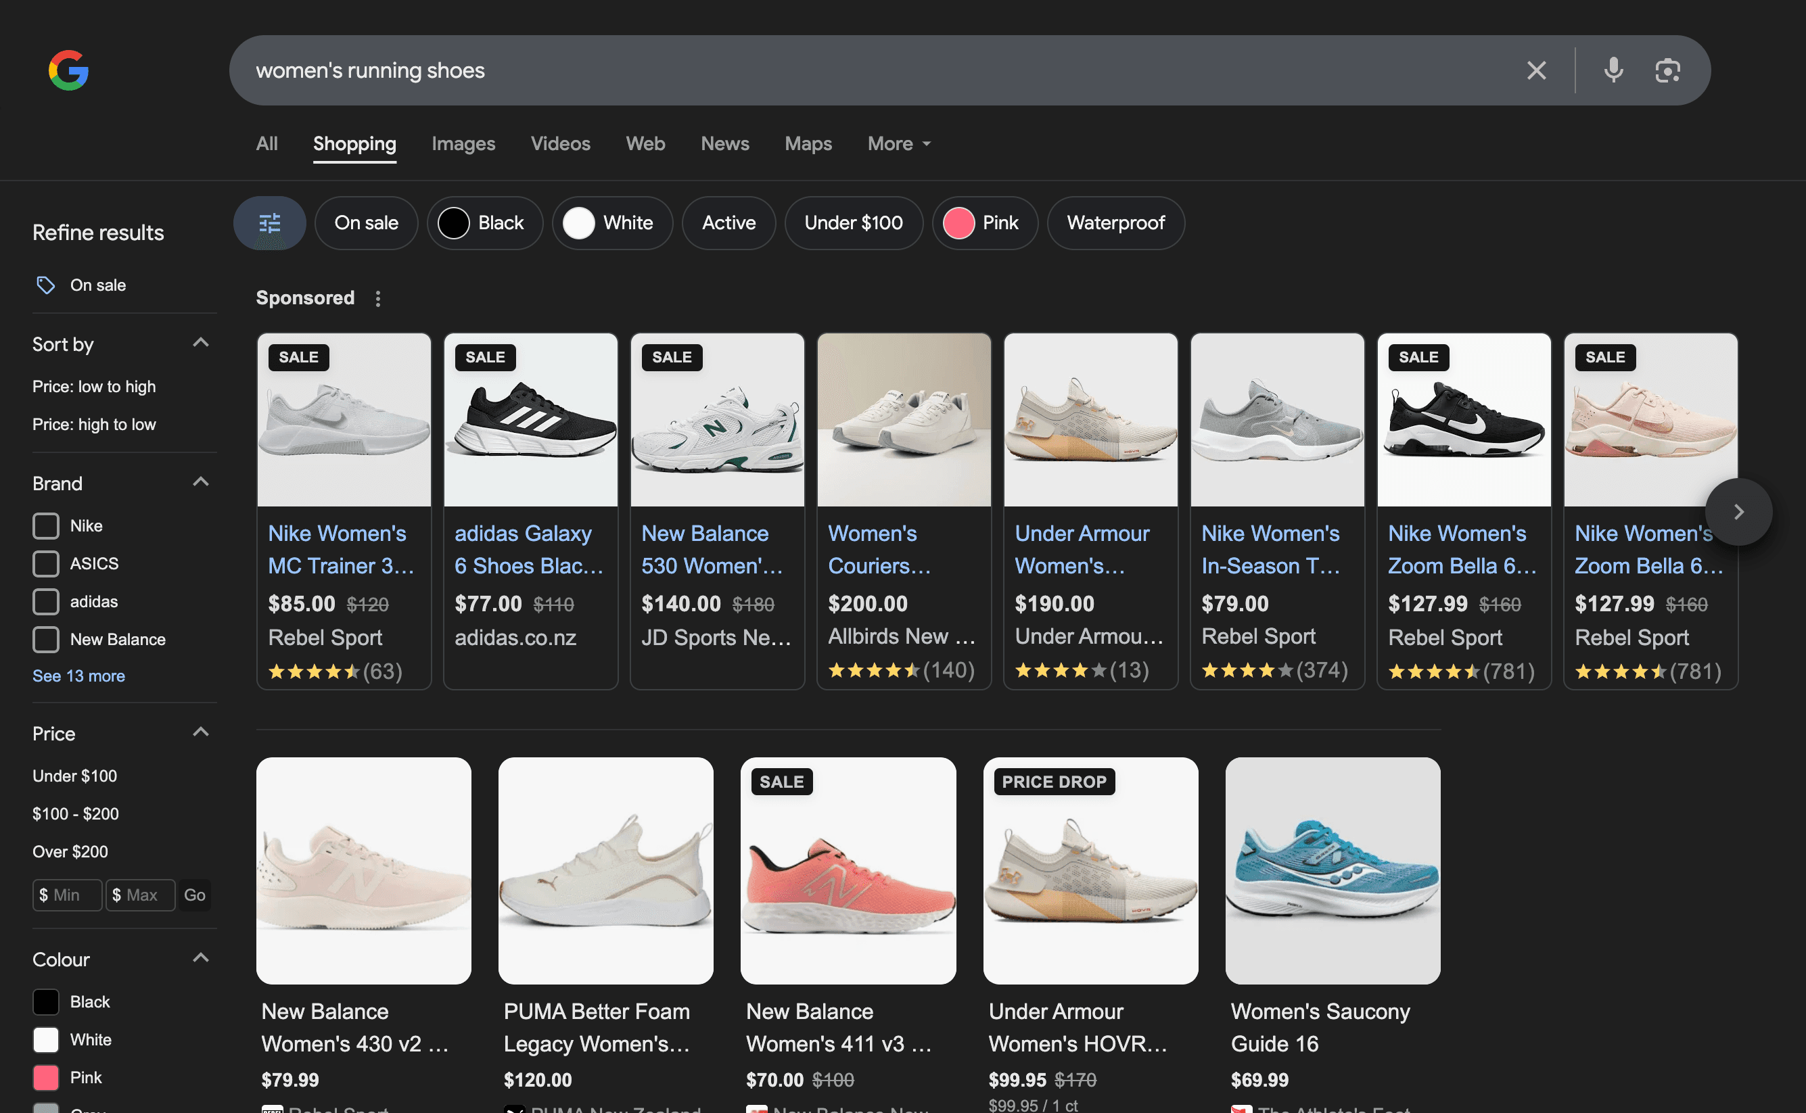Switch to the Videos tab

coord(560,143)
